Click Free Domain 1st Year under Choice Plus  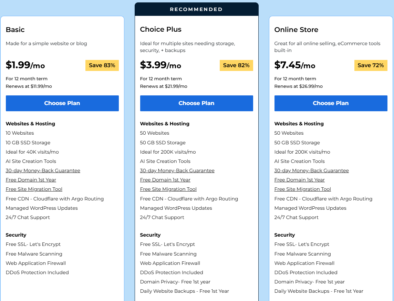pyautogui.click(x=165, y=180)
